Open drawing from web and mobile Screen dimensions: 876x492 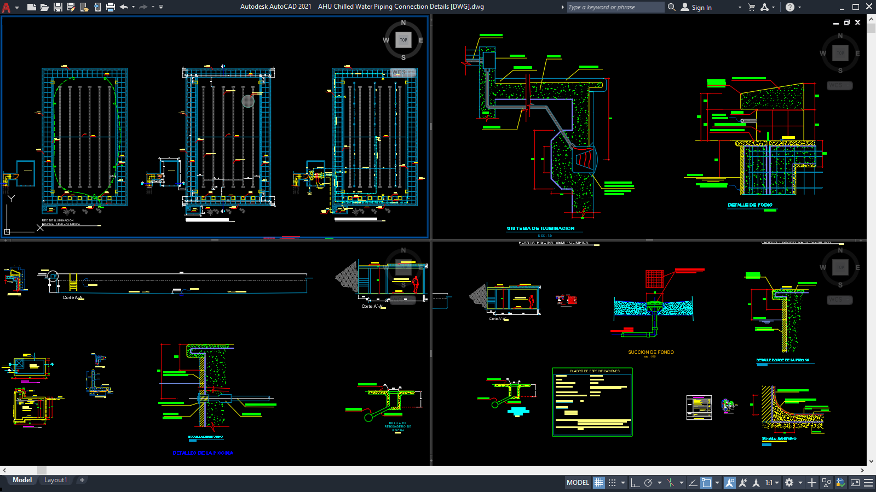click(84, 7)
